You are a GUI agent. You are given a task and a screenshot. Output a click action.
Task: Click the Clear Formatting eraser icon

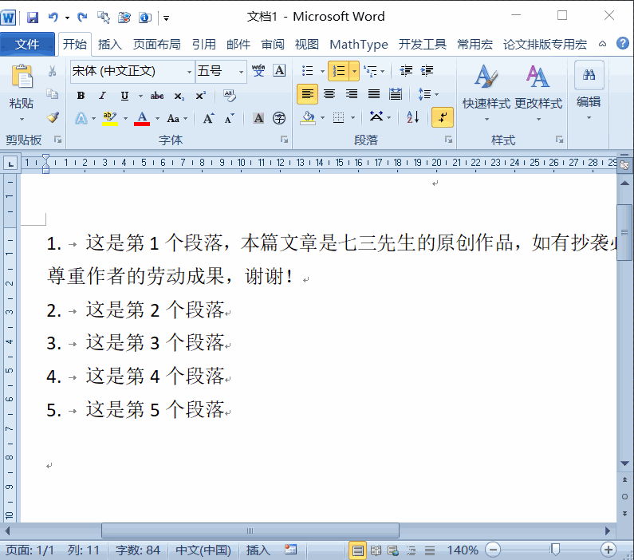tap(230, 96)
